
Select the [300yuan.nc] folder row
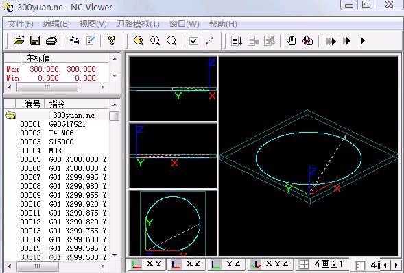click(57, 115)
